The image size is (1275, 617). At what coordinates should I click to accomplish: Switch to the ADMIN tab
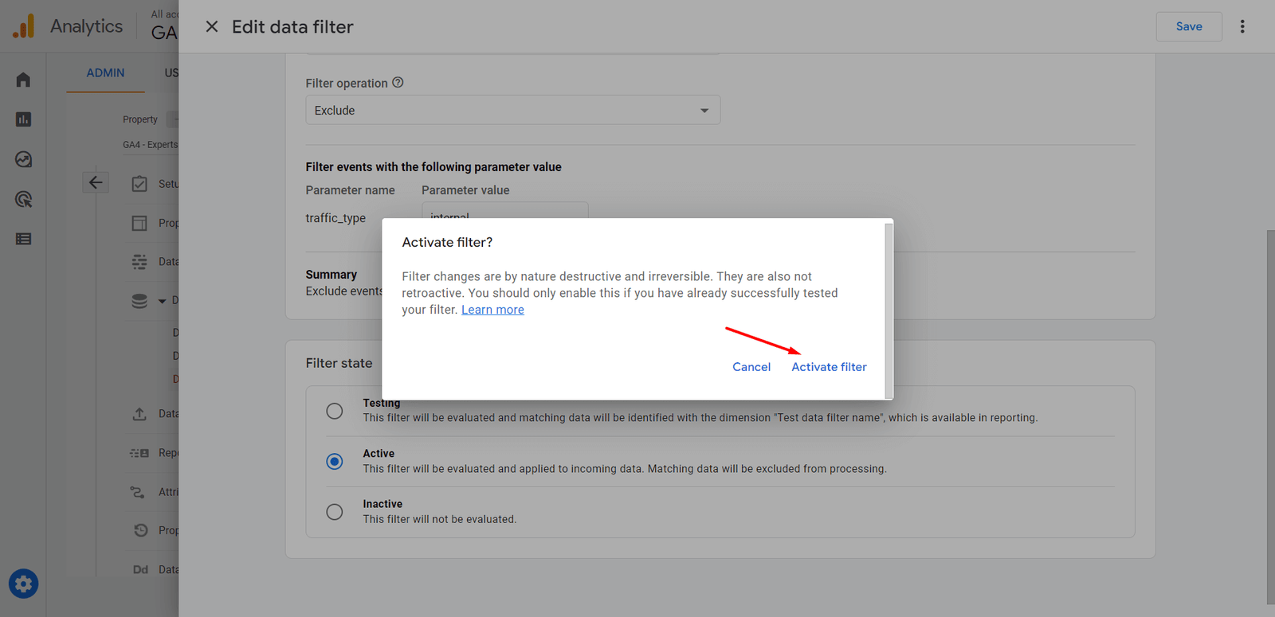[x=105, y=72]
